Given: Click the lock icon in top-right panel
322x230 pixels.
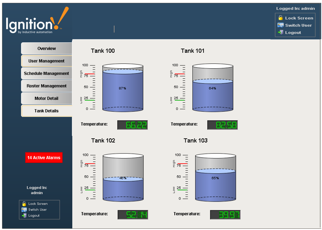Looking at the screenshot, I should 280,18.
